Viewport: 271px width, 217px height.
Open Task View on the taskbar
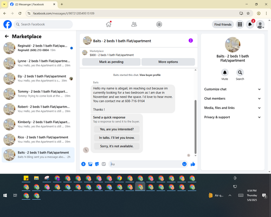15,195
